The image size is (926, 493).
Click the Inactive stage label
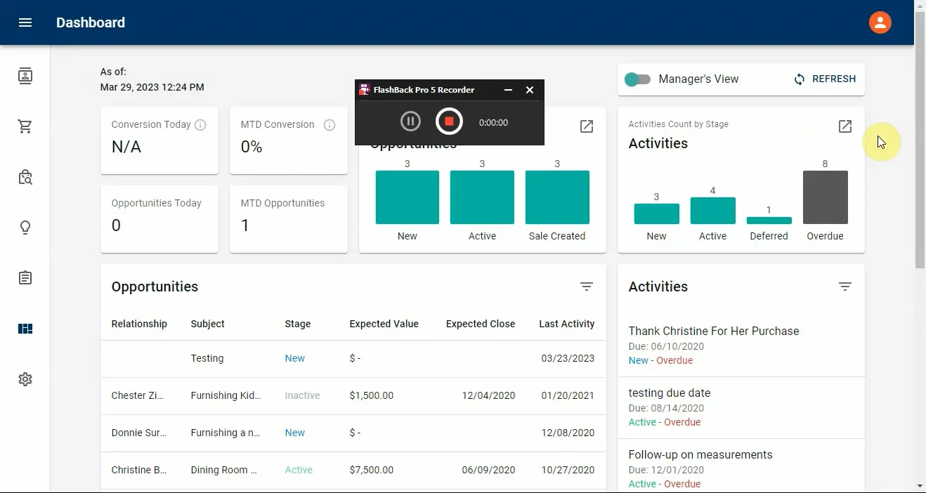point(302,395)
